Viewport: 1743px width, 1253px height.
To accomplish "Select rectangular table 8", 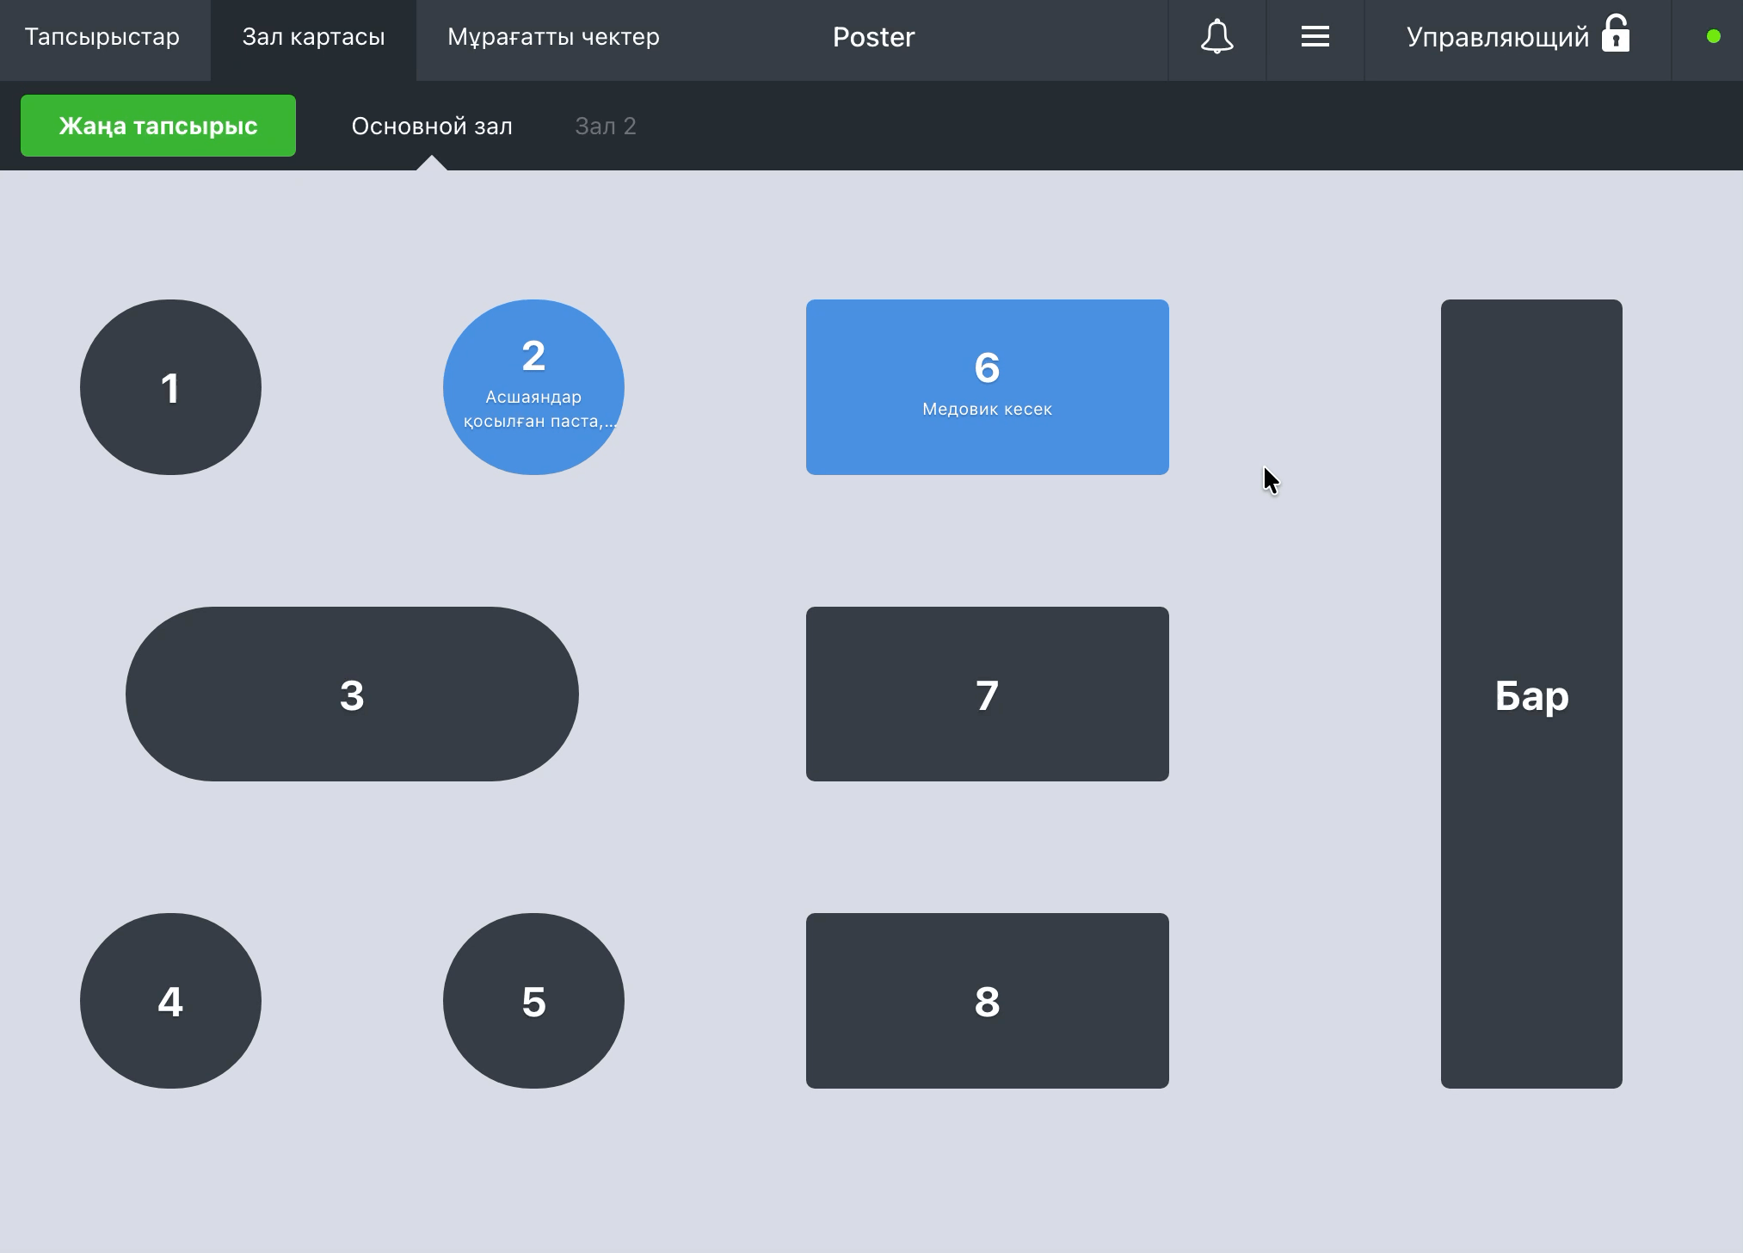I will click(x=987, y=1001).
